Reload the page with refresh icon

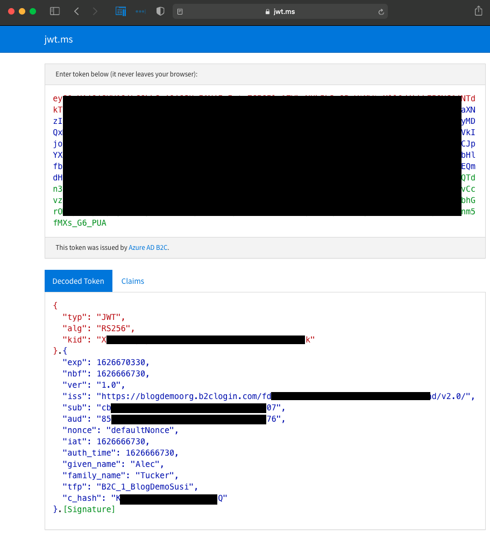tap(381, 12)
